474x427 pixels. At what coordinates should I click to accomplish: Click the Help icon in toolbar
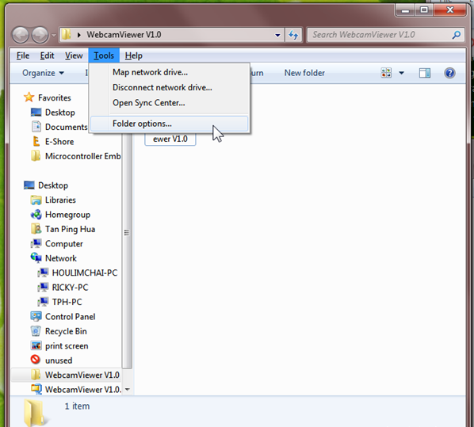point(449,73)
